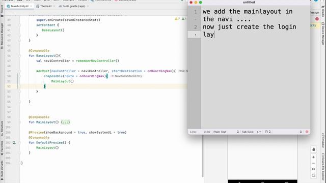The width and height of the screenshot is (326, 183).
Task: Click line 1 in text editor gutter
Action: pos(196,12)
